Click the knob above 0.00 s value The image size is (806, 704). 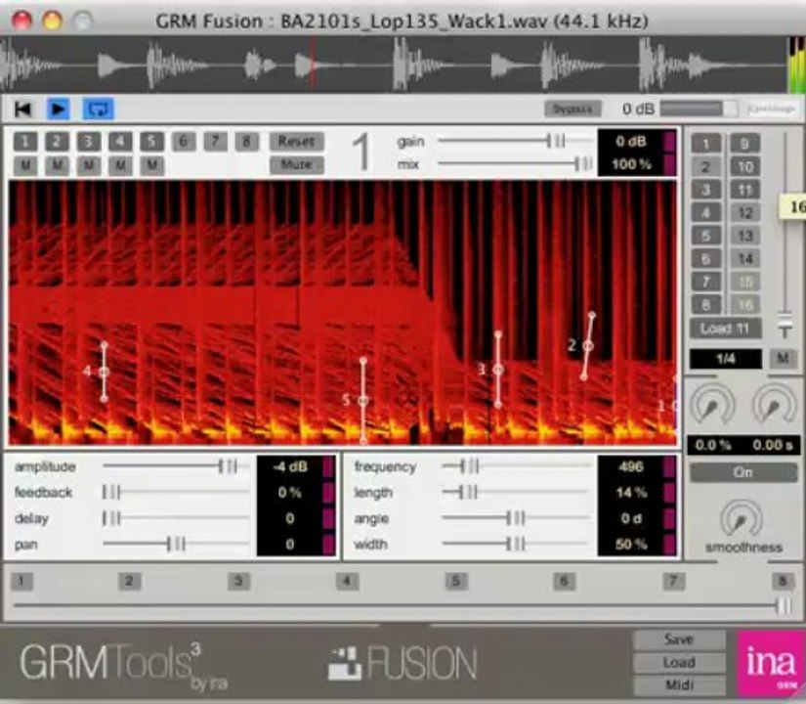[775, 405]
